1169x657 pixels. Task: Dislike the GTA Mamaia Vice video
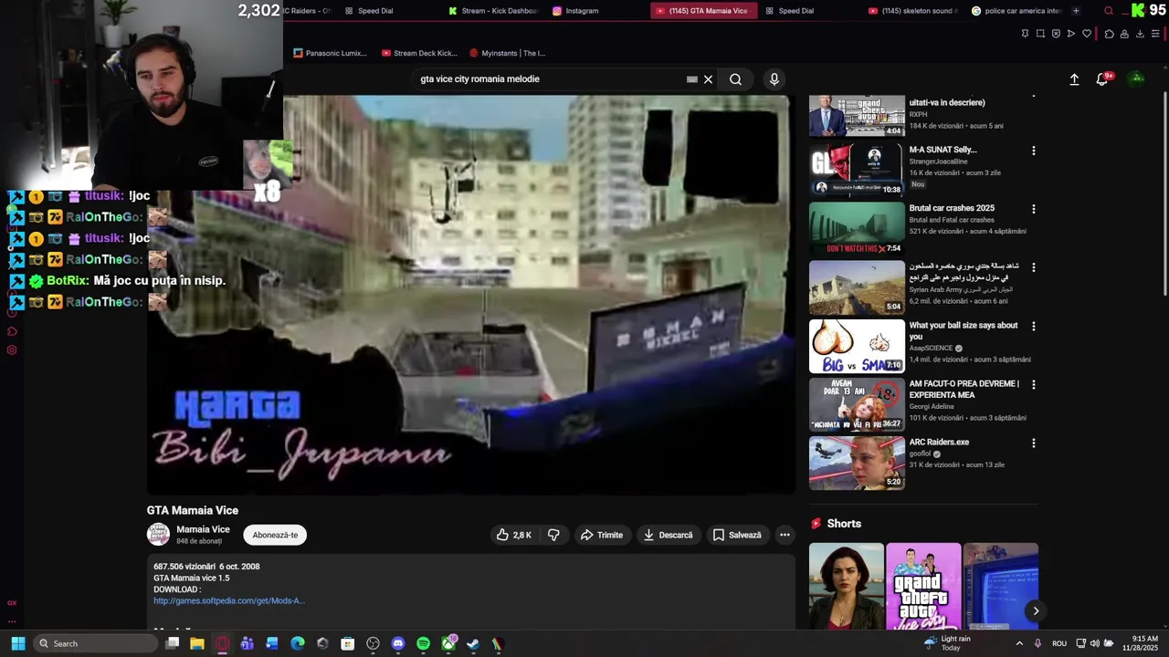553,535
